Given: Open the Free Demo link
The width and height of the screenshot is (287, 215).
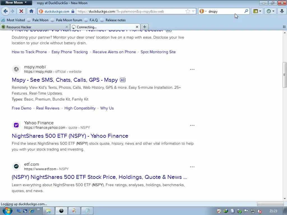Looking at the screenshot, I should coord(22,108).
